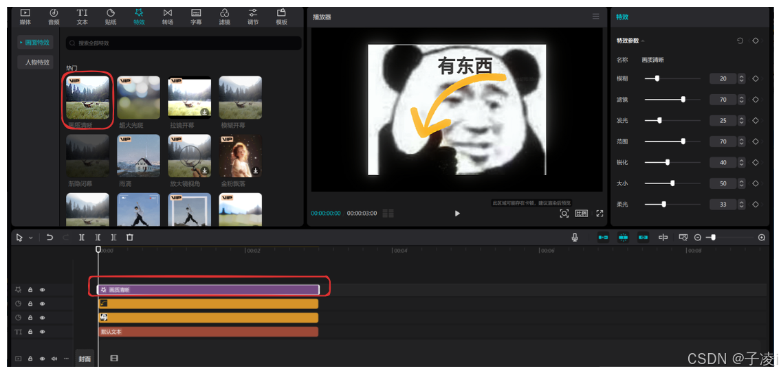781x373 pixels.
Task: Download the 金粉飘落 effect
Action: [x=256, y=171]
